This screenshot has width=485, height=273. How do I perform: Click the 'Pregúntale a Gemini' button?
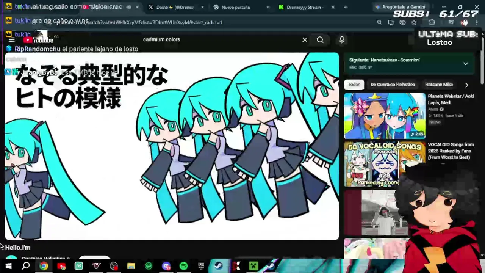pos(401,7)
